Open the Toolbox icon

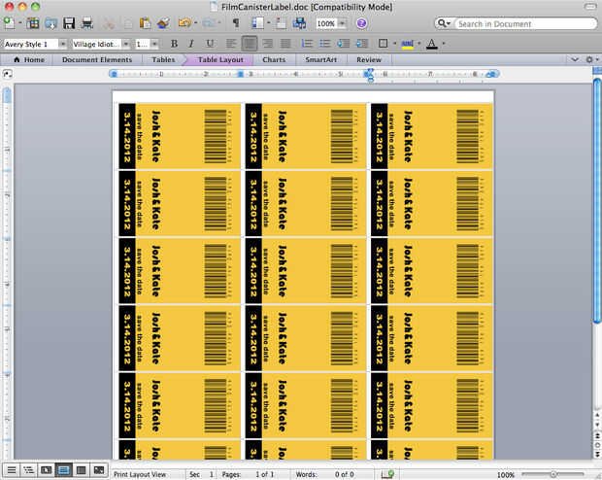coord(281,23)
